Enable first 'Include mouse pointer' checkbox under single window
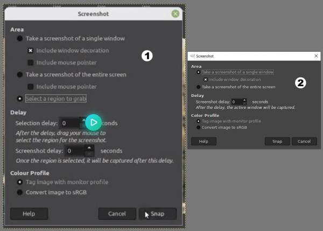 [x=31, y=62]
